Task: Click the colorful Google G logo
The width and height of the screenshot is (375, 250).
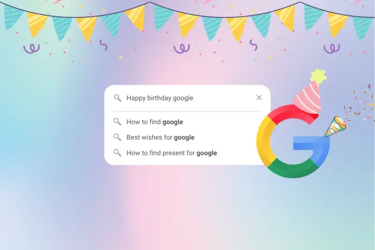Action: click(293, 141)
